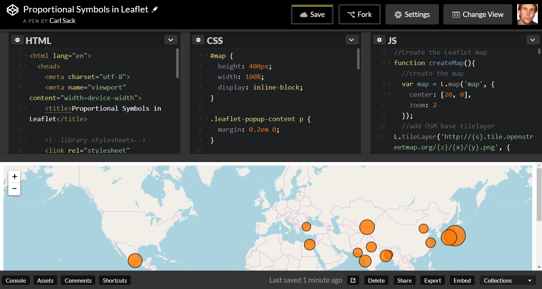Fork this pen
The width and height of the screenshot is (542, 289).
[x=359, y=14]
